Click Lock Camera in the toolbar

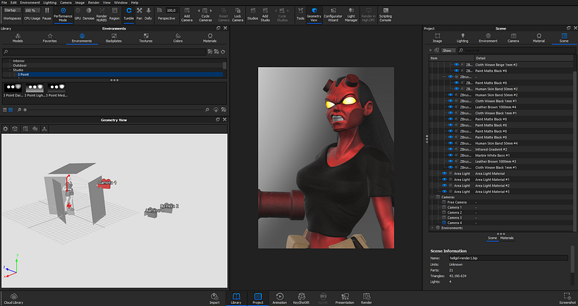[238, 14]
